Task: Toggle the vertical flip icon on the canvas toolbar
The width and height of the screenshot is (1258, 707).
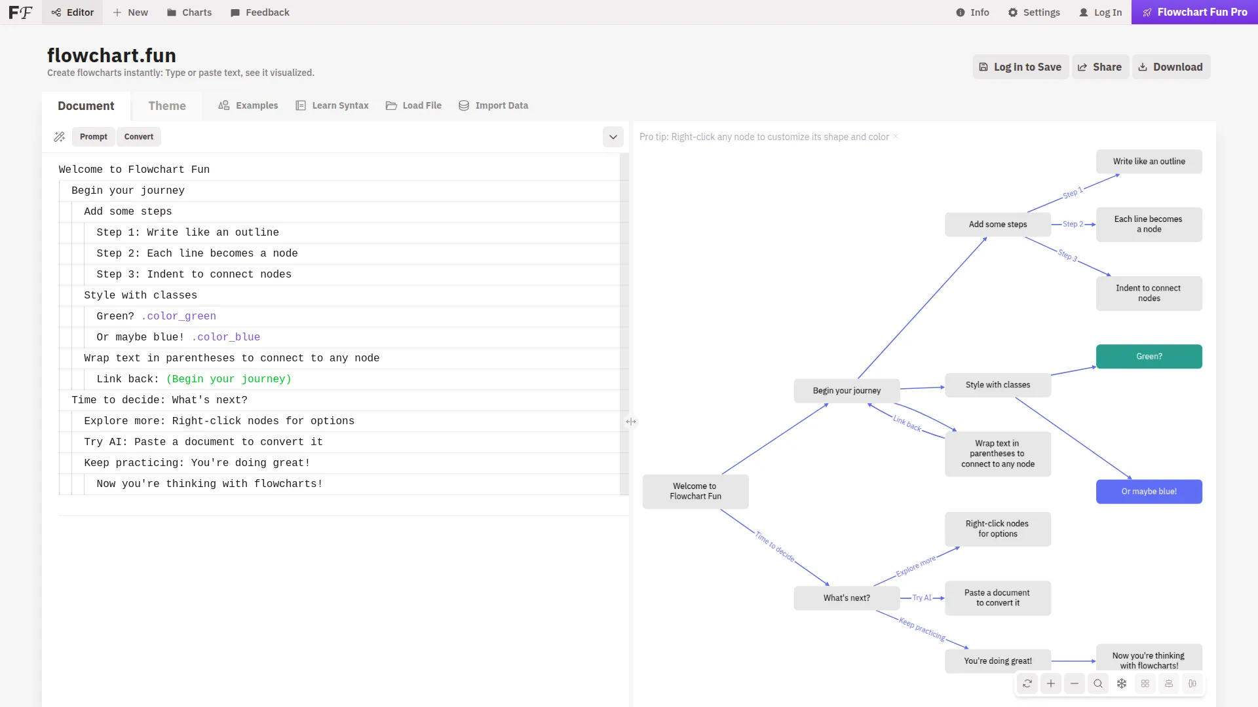Action: (1192, 683)
